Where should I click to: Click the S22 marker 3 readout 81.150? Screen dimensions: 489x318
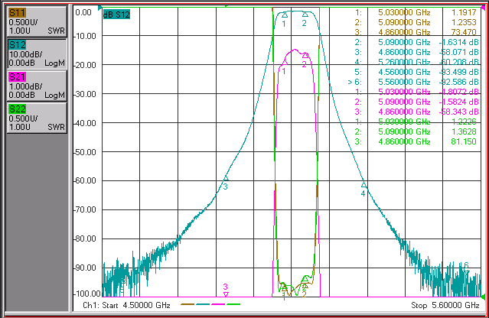coord(464,141)
